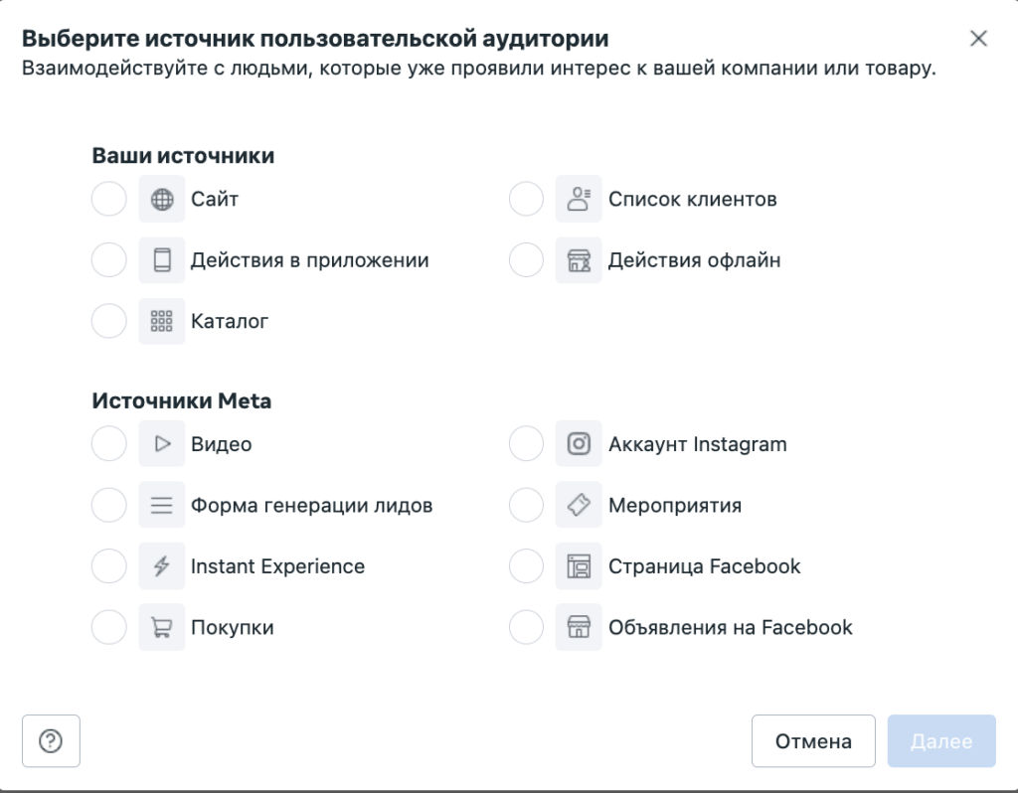Select Объявления на Facebook radio button
This screenshot has width=1018, height=793.
tap(526, 627)
